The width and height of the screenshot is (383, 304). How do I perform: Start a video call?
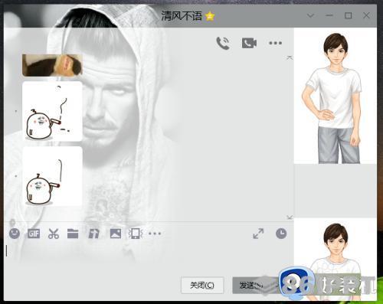(249, 43)
